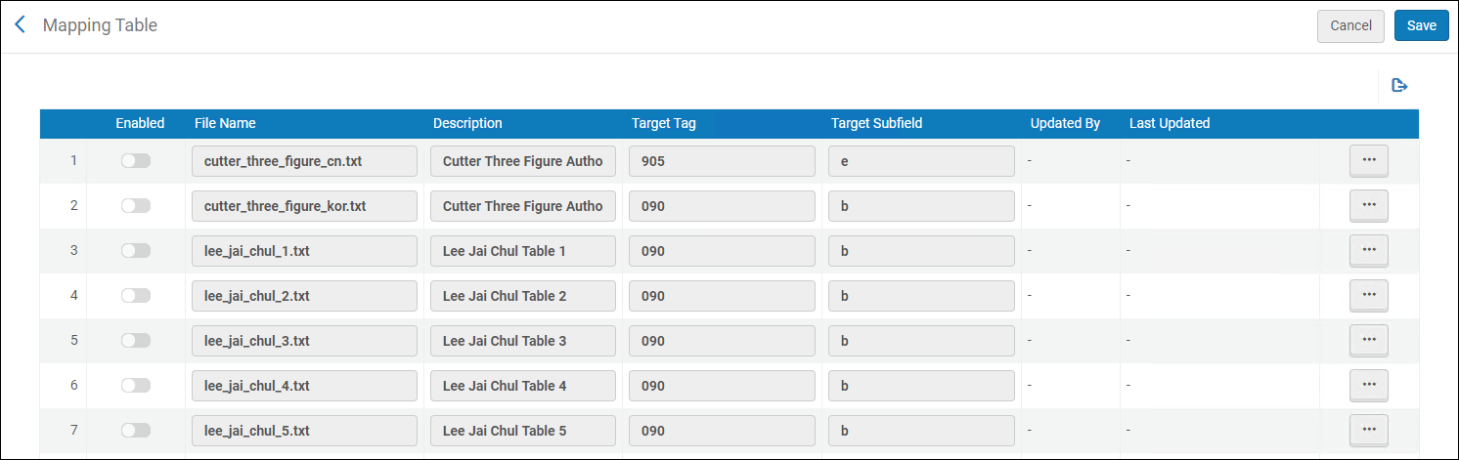This screenshot has height=460, width=1459.
Task: Open row actions for cutter_three_figure_kor.txt
Action: [1369, 206]
